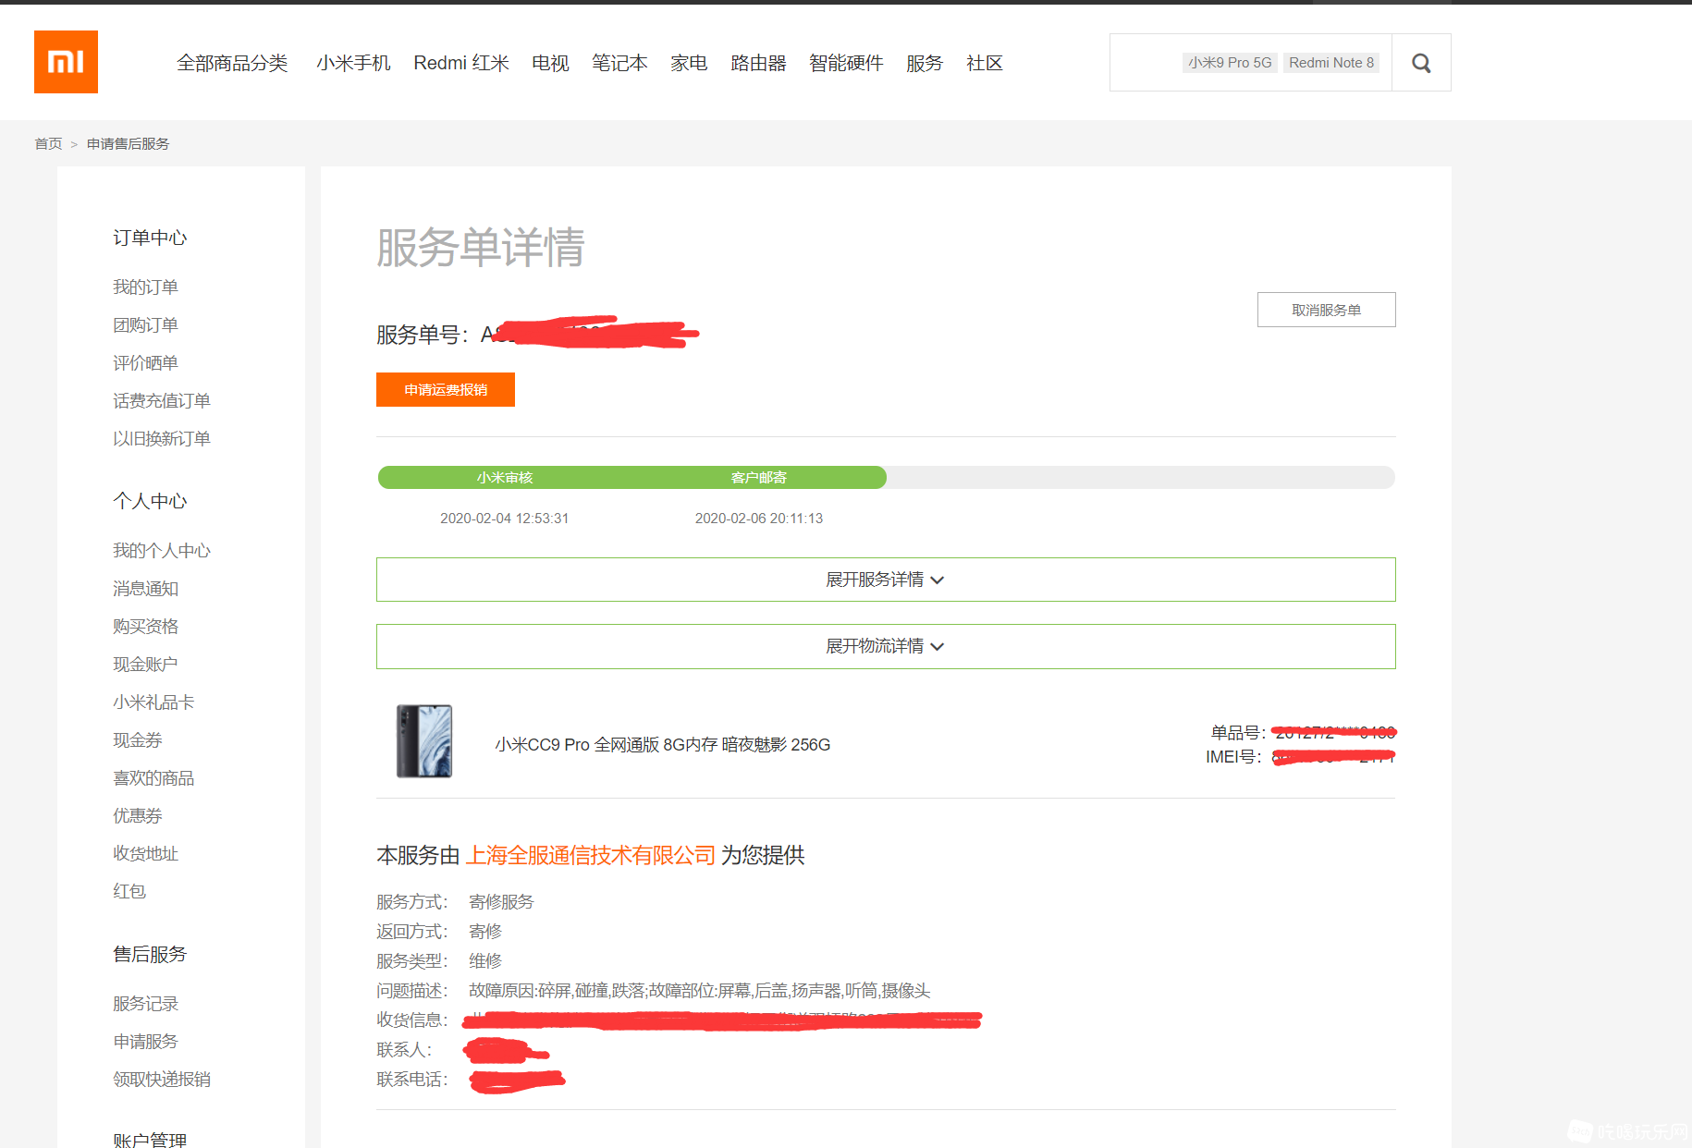Click product name 小米CC9 Pro 全网通版

coord(662,745)
